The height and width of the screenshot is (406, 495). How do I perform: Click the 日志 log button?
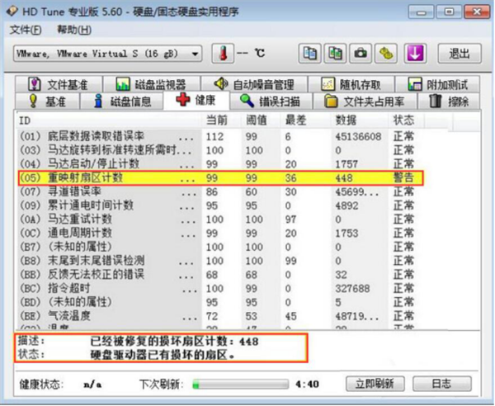pyautogui.click(x=442, y=384)
